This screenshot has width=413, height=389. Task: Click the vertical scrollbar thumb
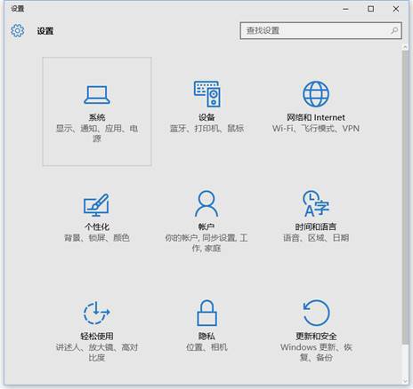pos(405,197)
